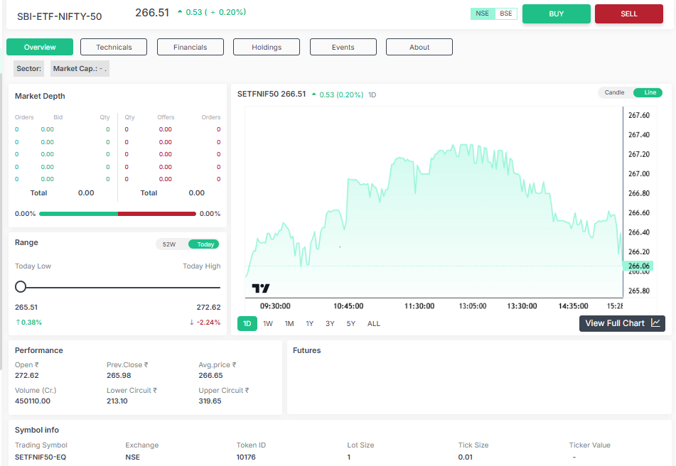The image size is (676, 466).
Task: Click Trading Symbol SETFNIF50-EQ
Action: 41,457
